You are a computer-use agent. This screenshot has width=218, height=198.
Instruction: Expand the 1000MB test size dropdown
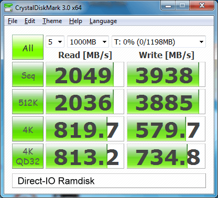(88, 42)
